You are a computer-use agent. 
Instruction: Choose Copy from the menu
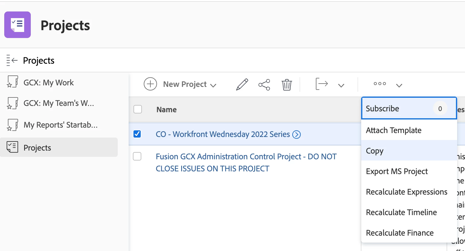click(x=409, y=151)
